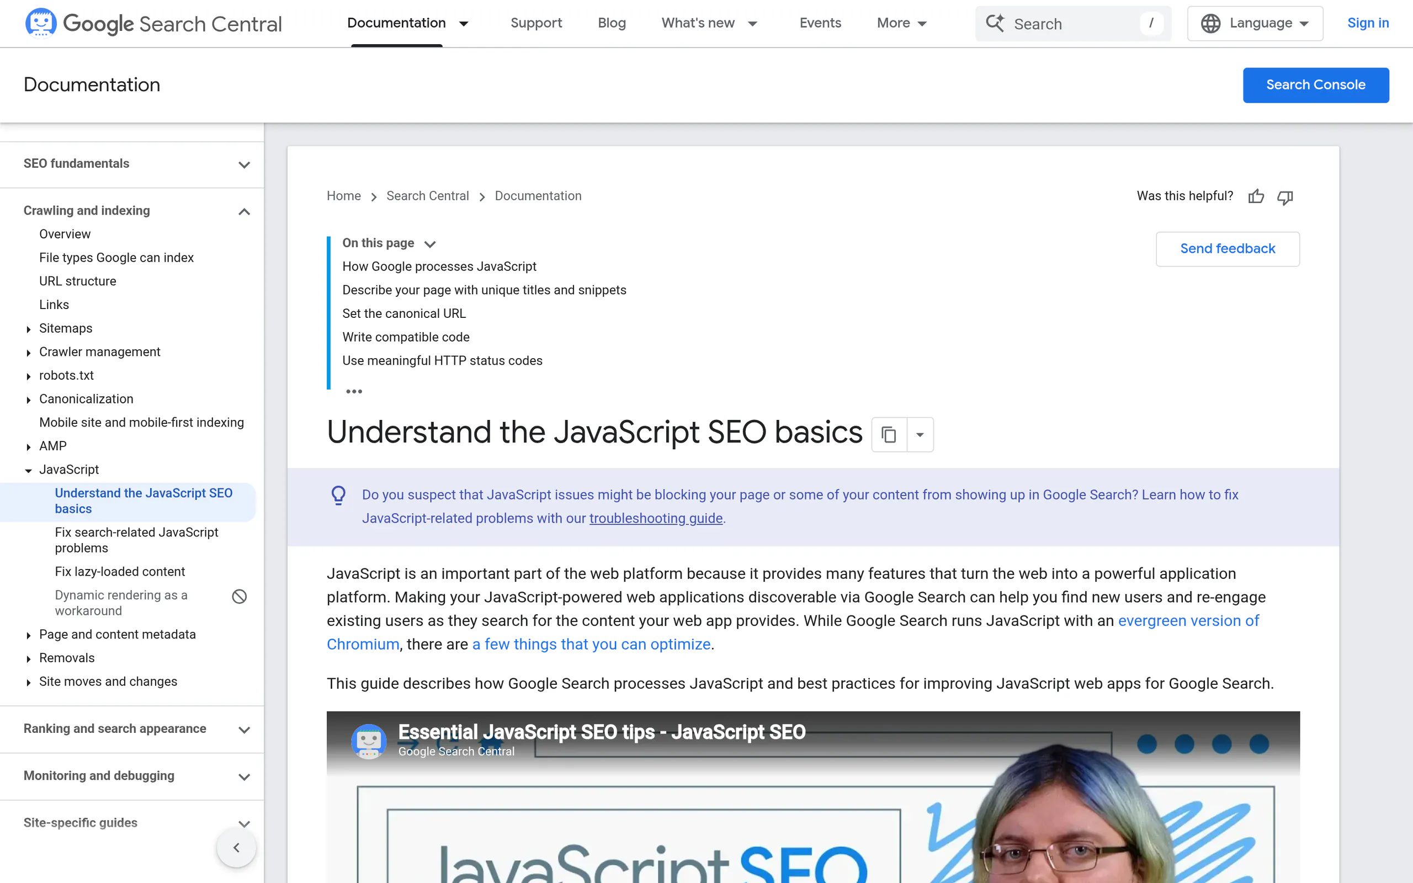Click the video channel avatar icon
The height and width of the screenshot is (883, 1413).
pyautogui.click(x=369, y=742)
